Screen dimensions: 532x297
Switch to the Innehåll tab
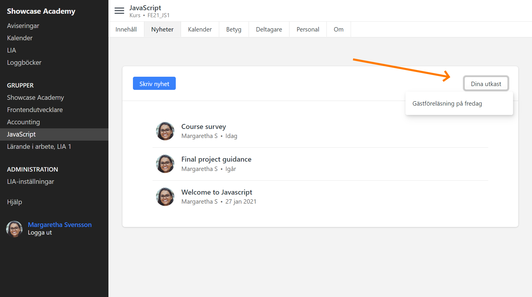126,29
